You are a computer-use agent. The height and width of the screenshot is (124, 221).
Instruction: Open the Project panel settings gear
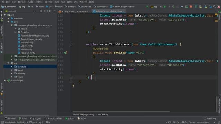pyautogui.click(x=50, y=11)
